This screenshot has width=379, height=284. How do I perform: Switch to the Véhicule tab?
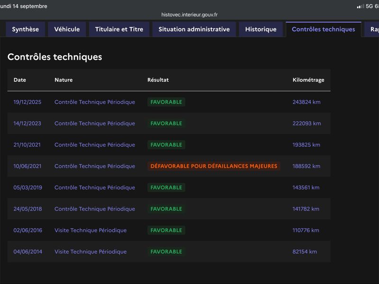[67, 29]
